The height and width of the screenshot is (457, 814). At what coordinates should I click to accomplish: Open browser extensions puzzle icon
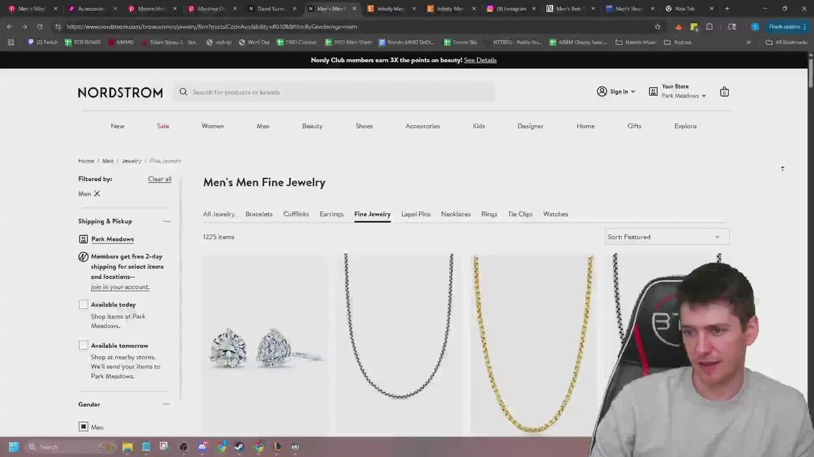pyautogui.click(x=709, y=27)
